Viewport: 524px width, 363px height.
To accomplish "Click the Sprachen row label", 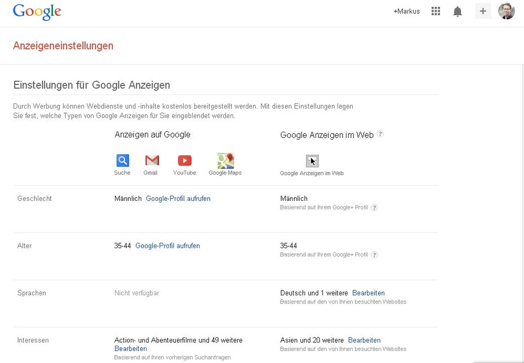I will (32, 293).
